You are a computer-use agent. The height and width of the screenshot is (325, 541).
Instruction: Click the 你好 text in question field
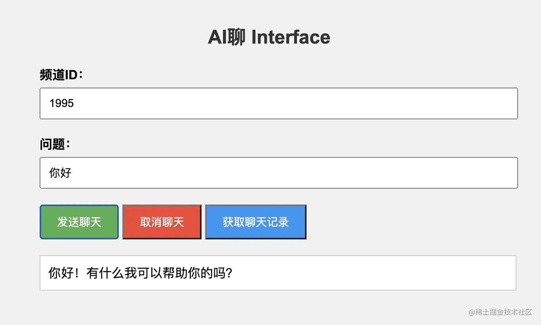(x=60, y=173)
